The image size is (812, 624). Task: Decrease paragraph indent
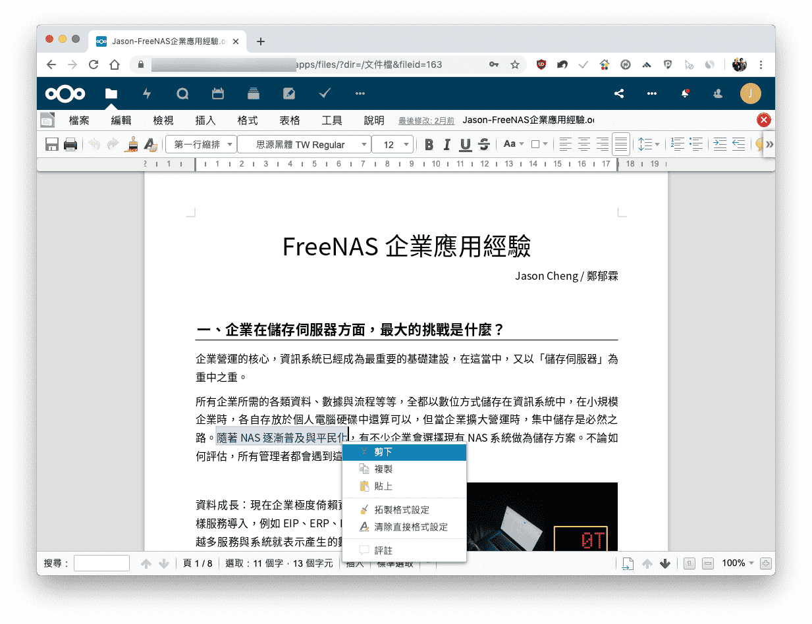point(738,144)
